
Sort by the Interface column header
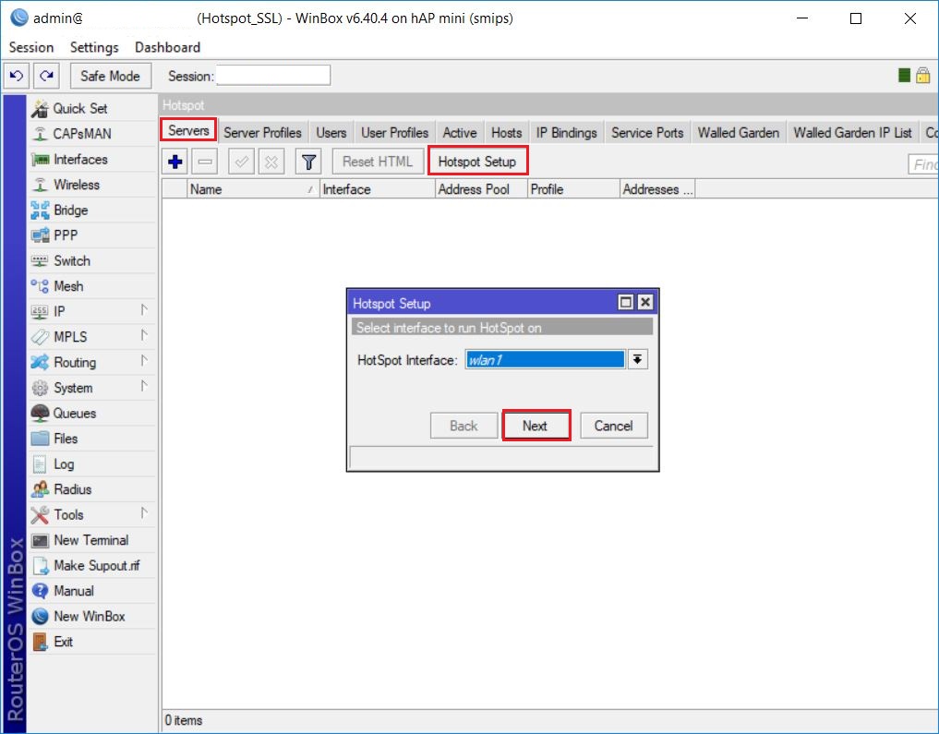pyautogui.click(x=378, y=189)
